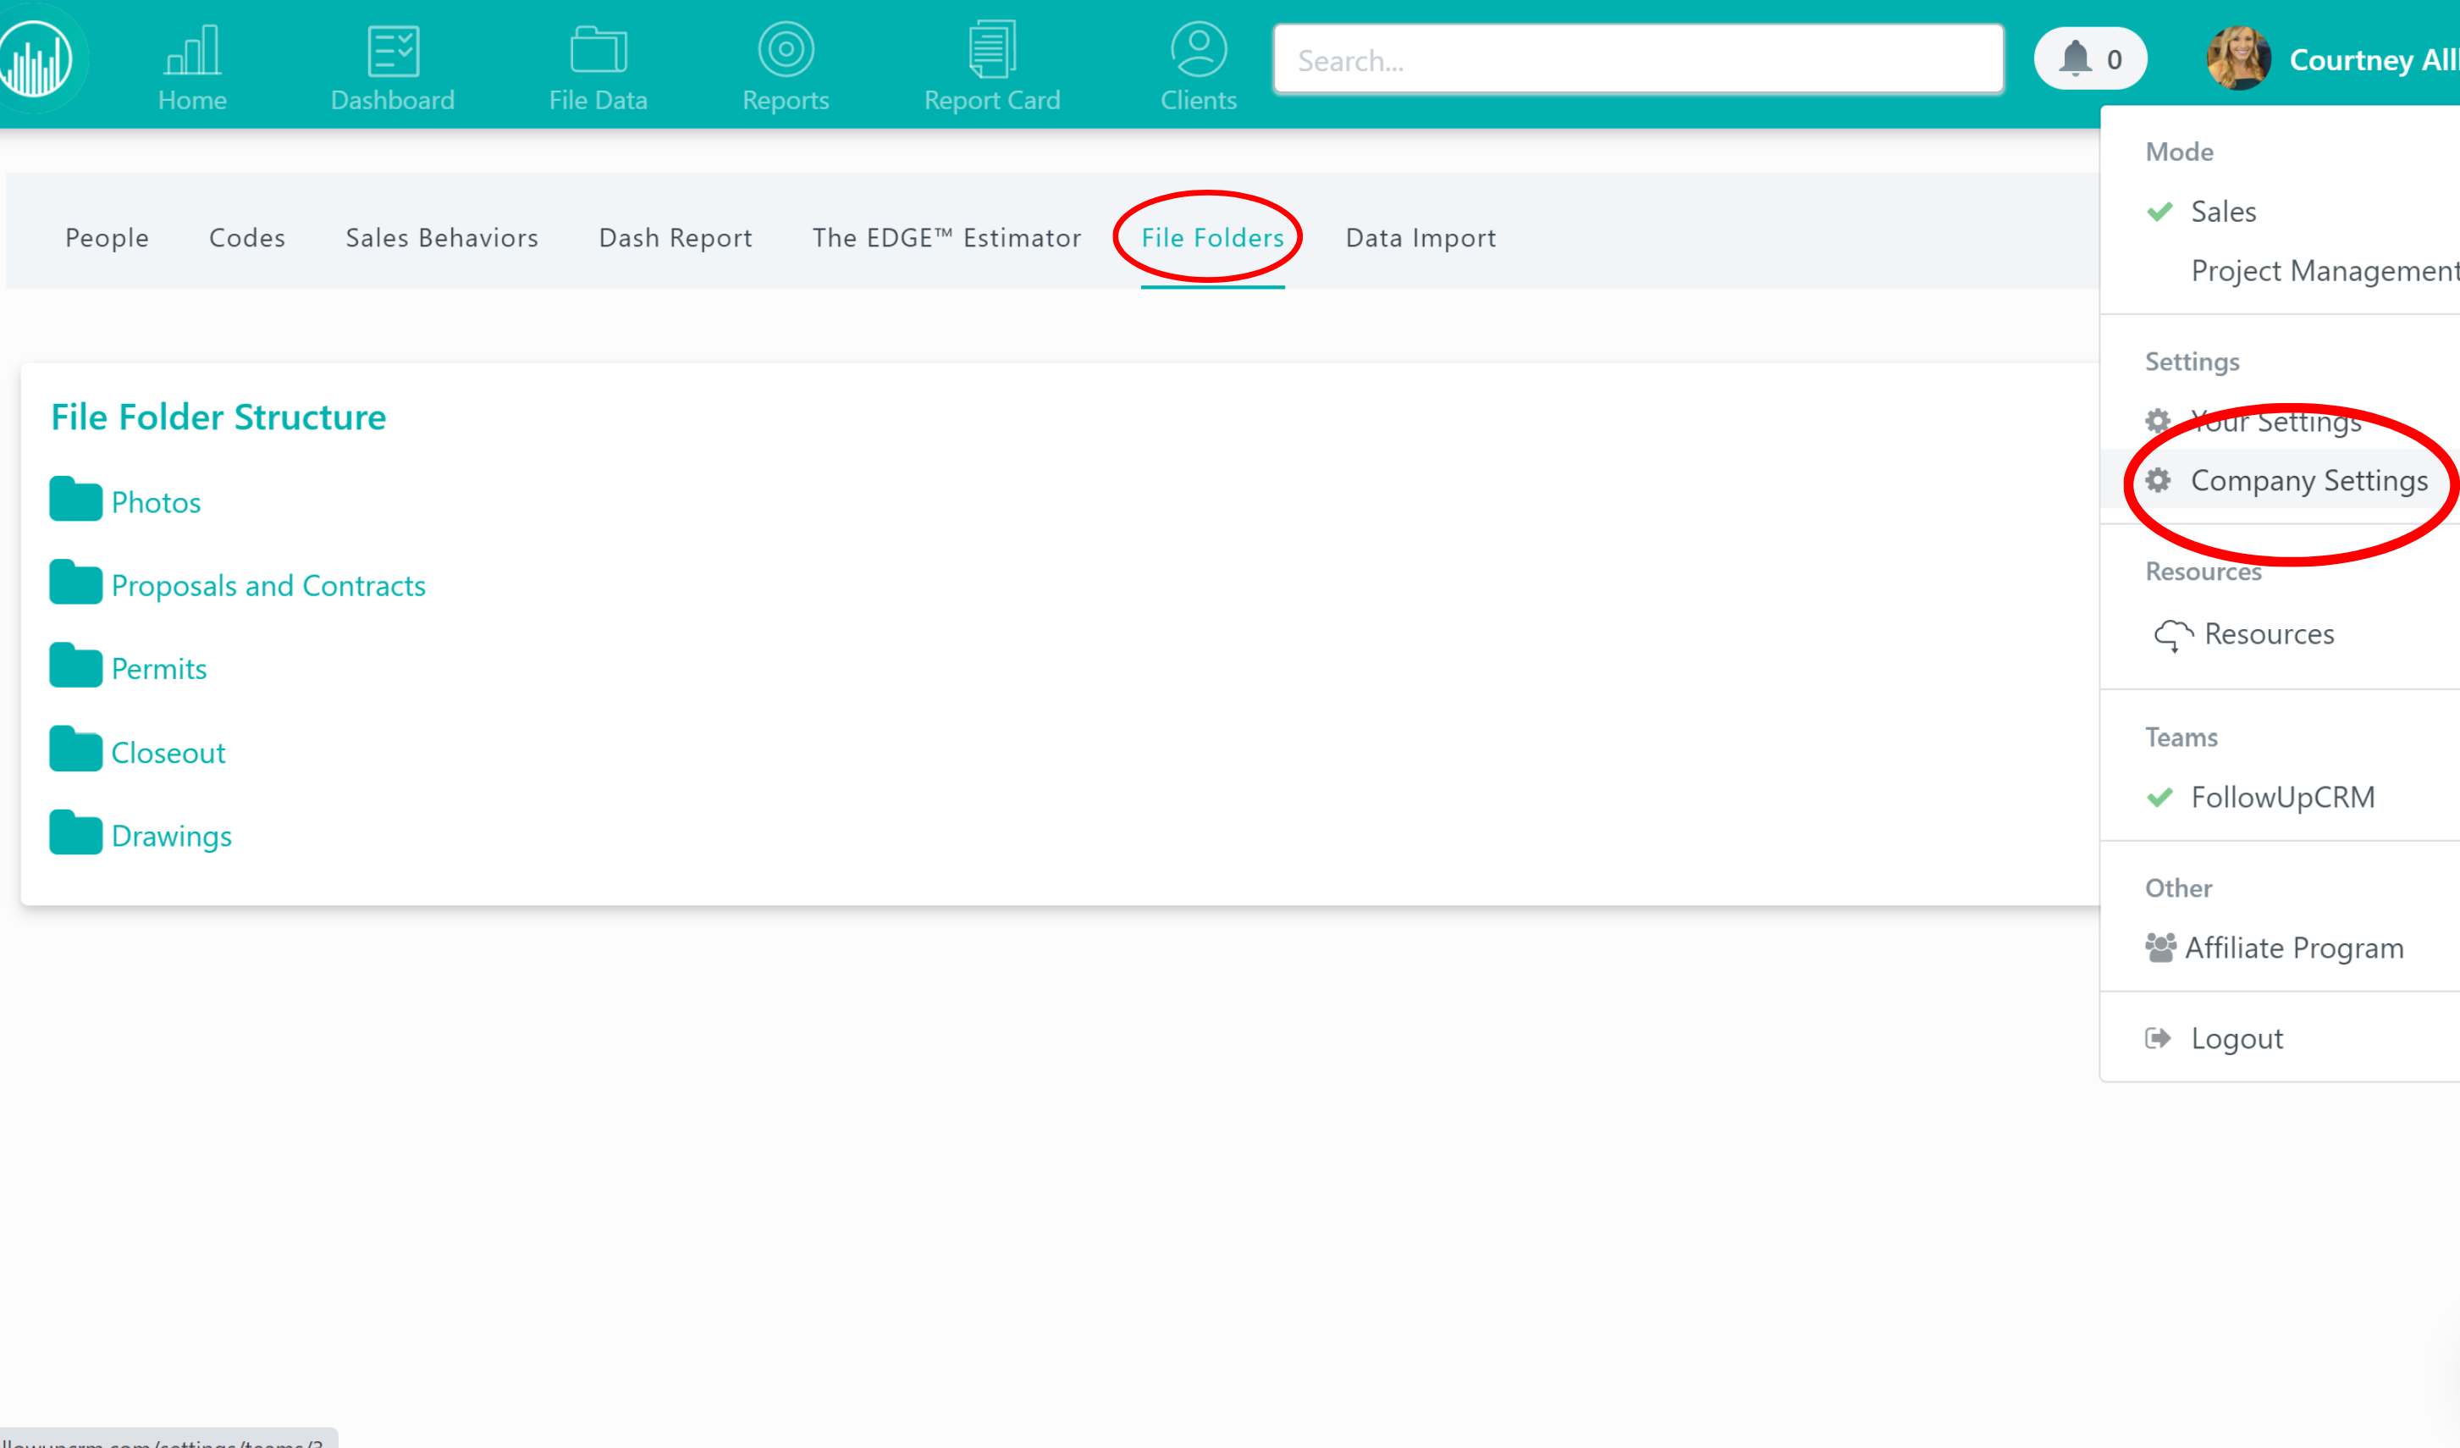This screenshot has height=1448, width=2460.
Task: Open the Sales Behaviors tab
Action: [442, 237]
